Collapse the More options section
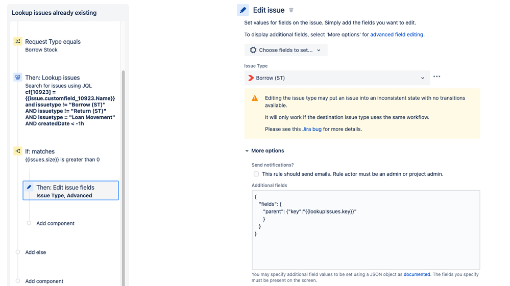This screenshot has height=286, width=510. click(x=264, y=150)
